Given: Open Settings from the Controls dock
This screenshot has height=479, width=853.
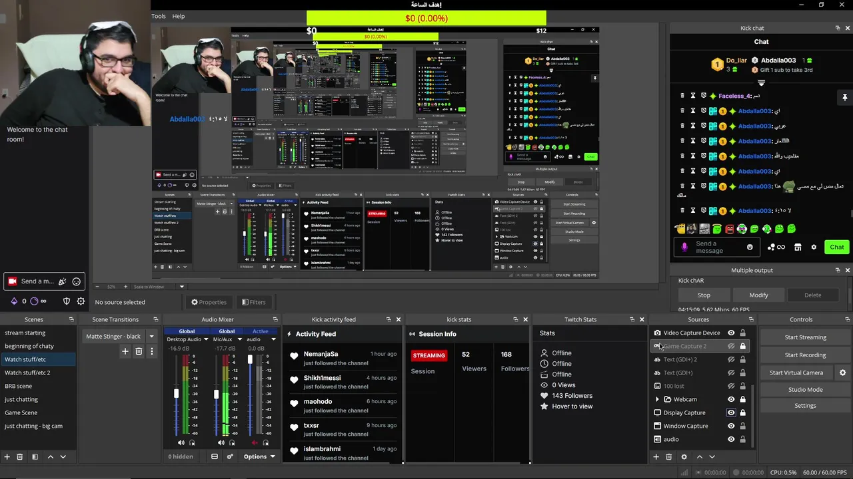Looking at the screenshot, I should (805, 406).
